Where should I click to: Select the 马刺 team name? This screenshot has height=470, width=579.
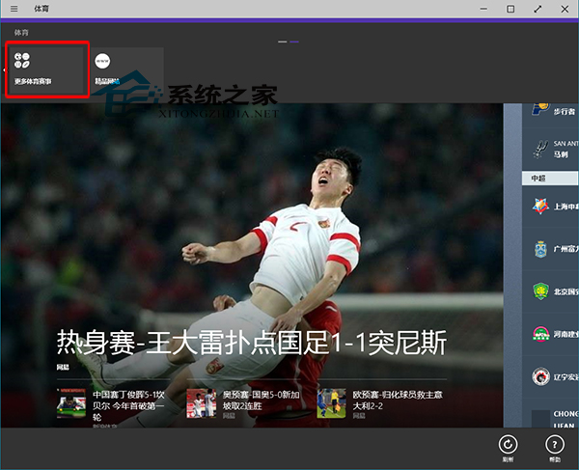tap(561, 154)
